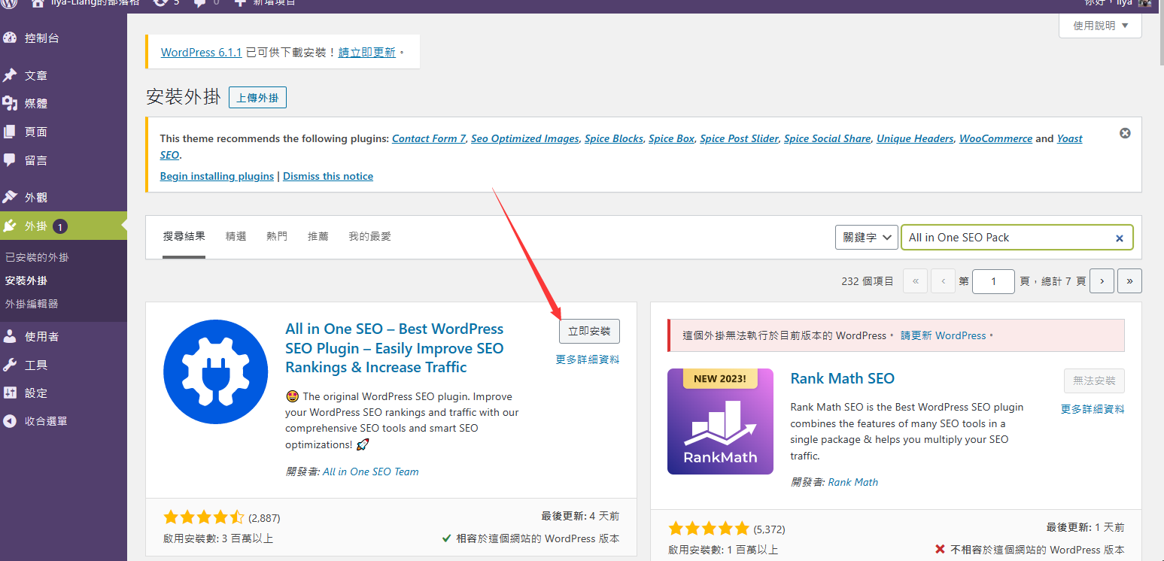
Task: Click Dismiss this notice link
Action: [328, 176]
